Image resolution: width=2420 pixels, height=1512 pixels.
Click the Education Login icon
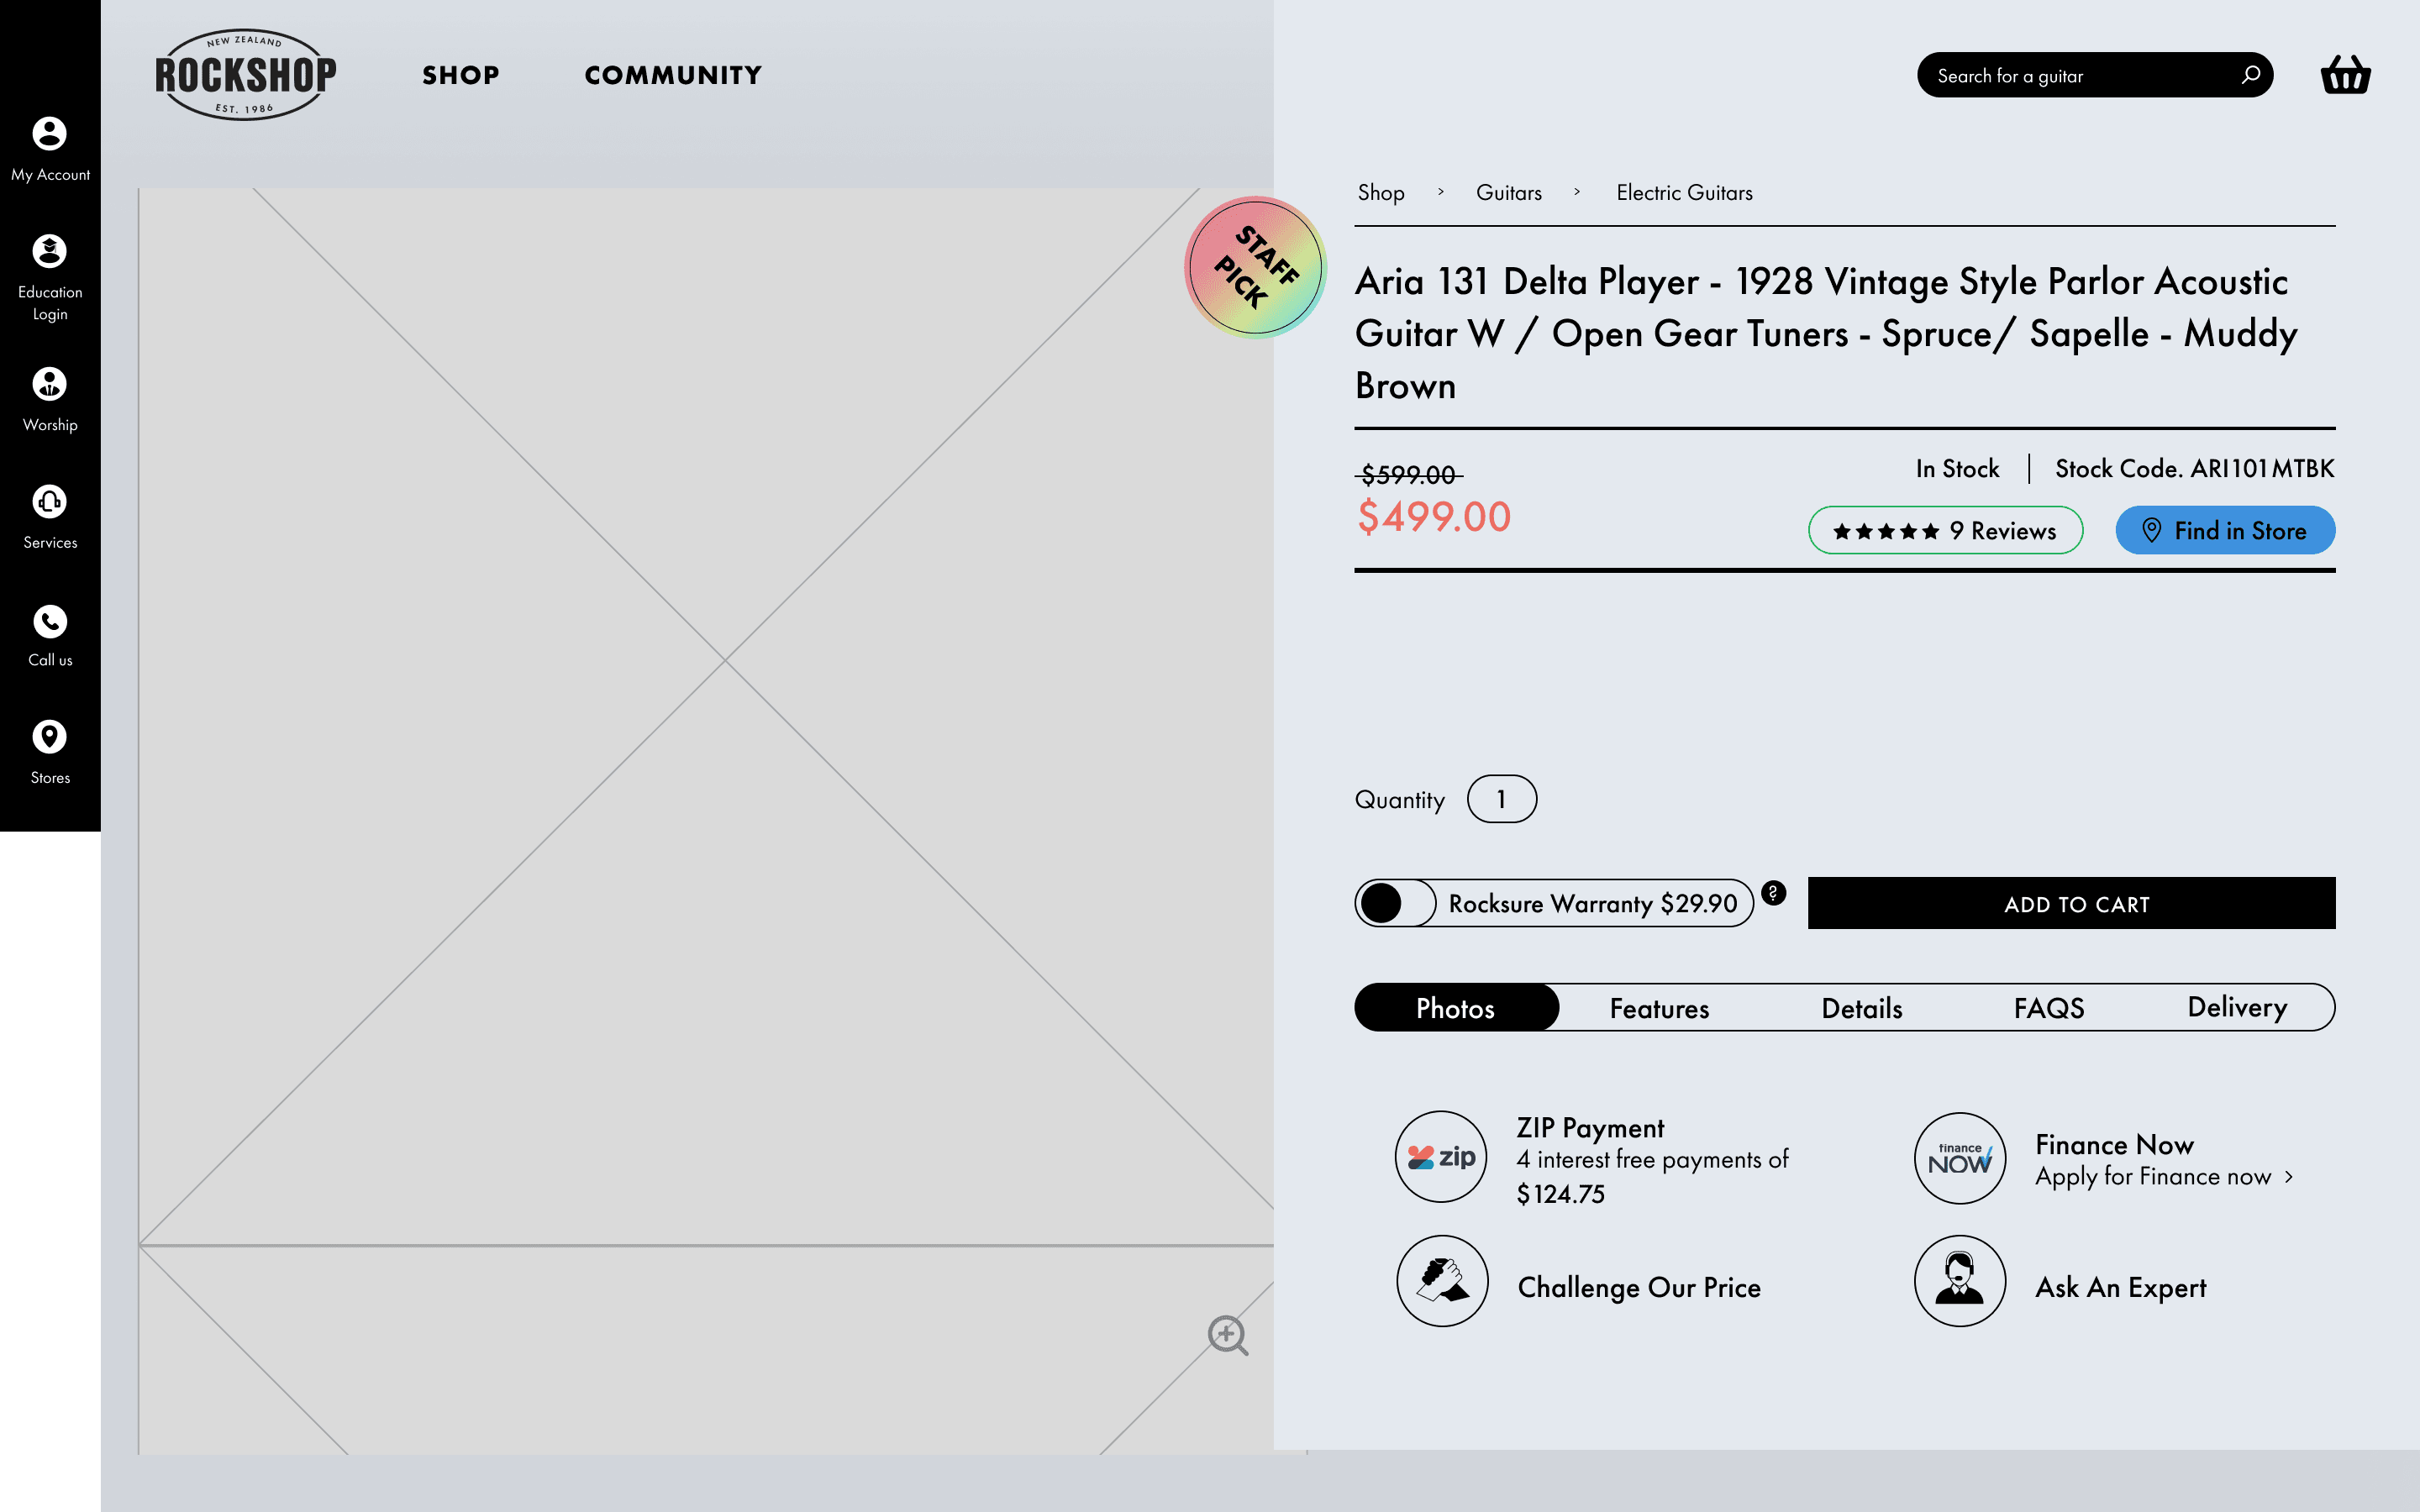[49, 251]
